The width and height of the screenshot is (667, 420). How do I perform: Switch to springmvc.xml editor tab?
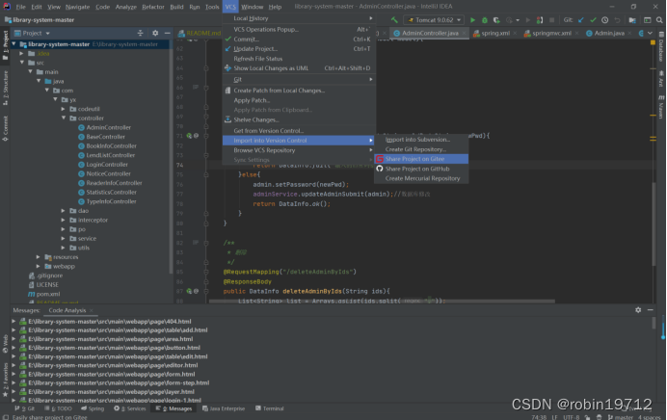click(551, 33)
